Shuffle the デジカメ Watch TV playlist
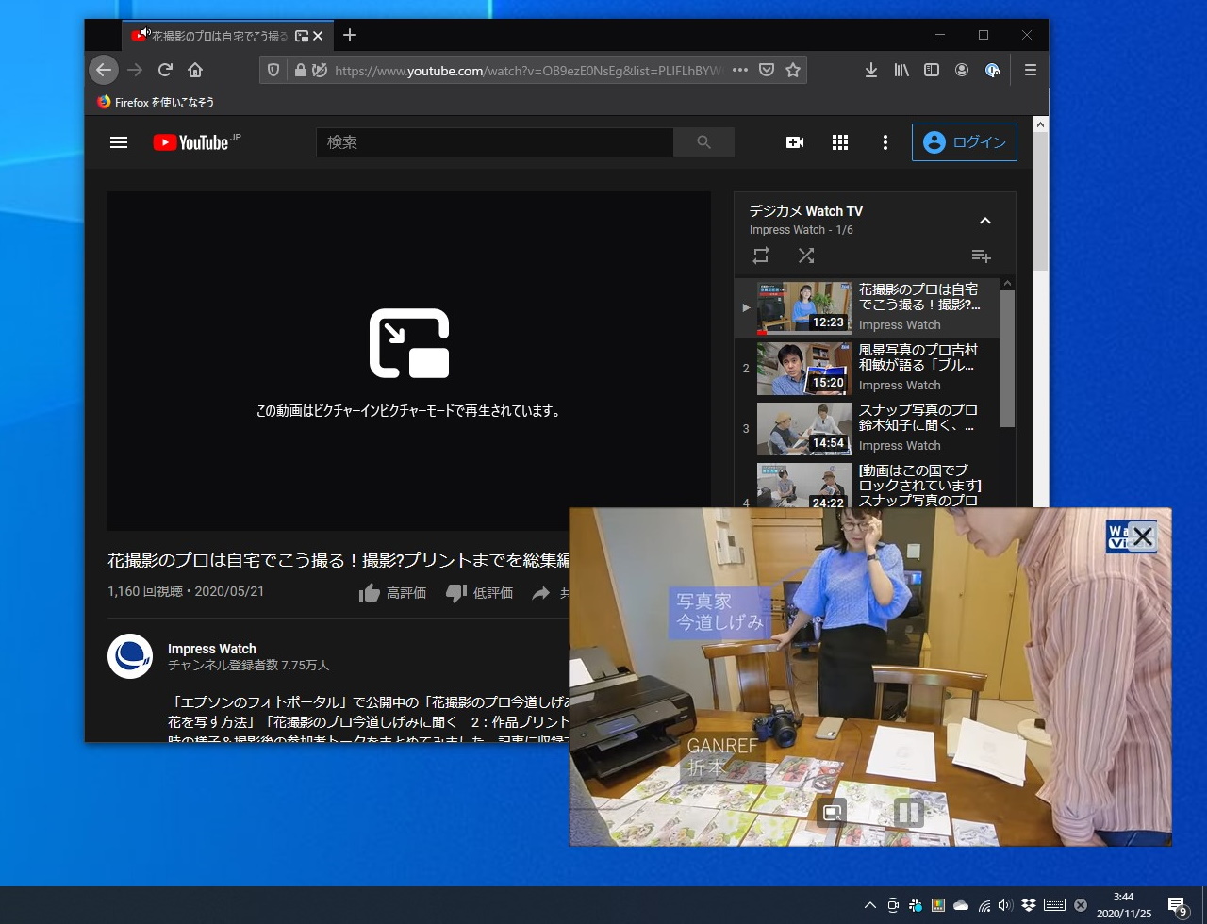1207x924 pixels. coord(805,255)
